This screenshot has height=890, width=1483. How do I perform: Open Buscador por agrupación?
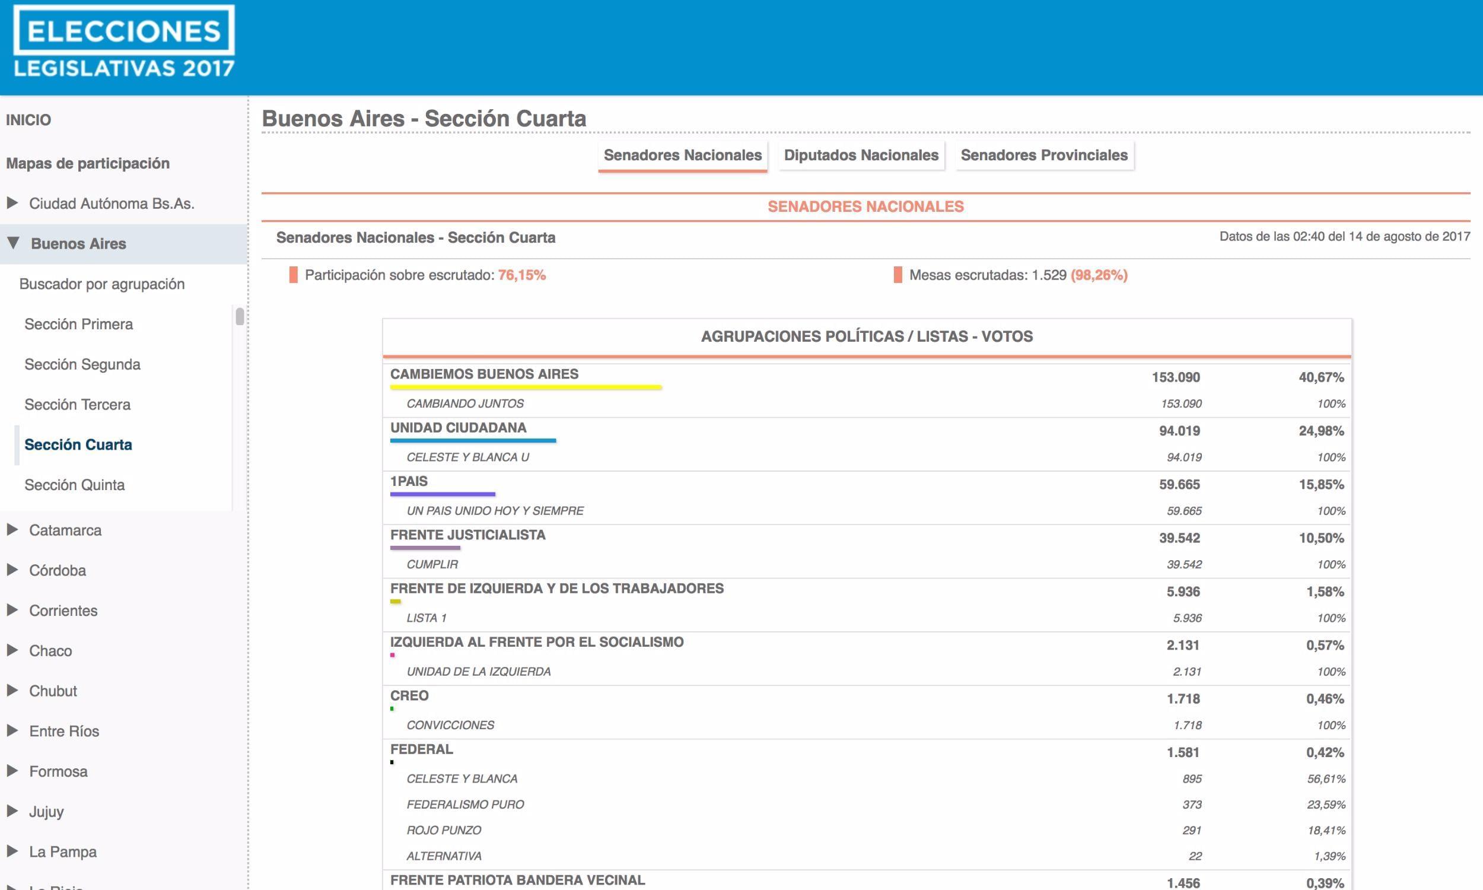pos(102,284)
